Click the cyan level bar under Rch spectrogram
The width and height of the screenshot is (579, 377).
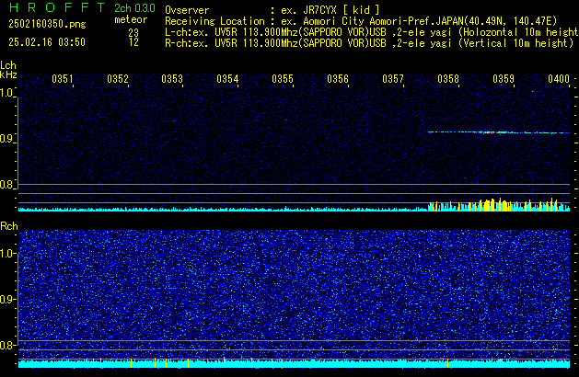(x=294, y=364)
